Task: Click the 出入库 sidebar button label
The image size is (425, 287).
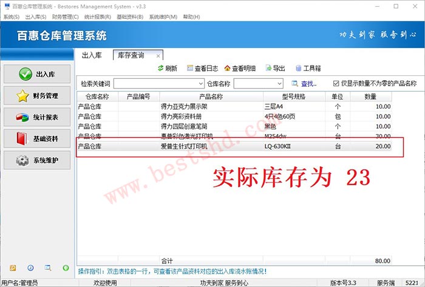Action: click(x=46, y=74)
